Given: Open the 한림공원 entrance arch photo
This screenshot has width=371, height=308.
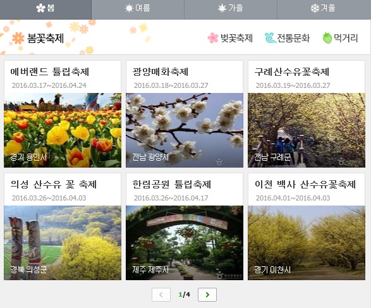Looking at the screenshot, I should 185,243.
